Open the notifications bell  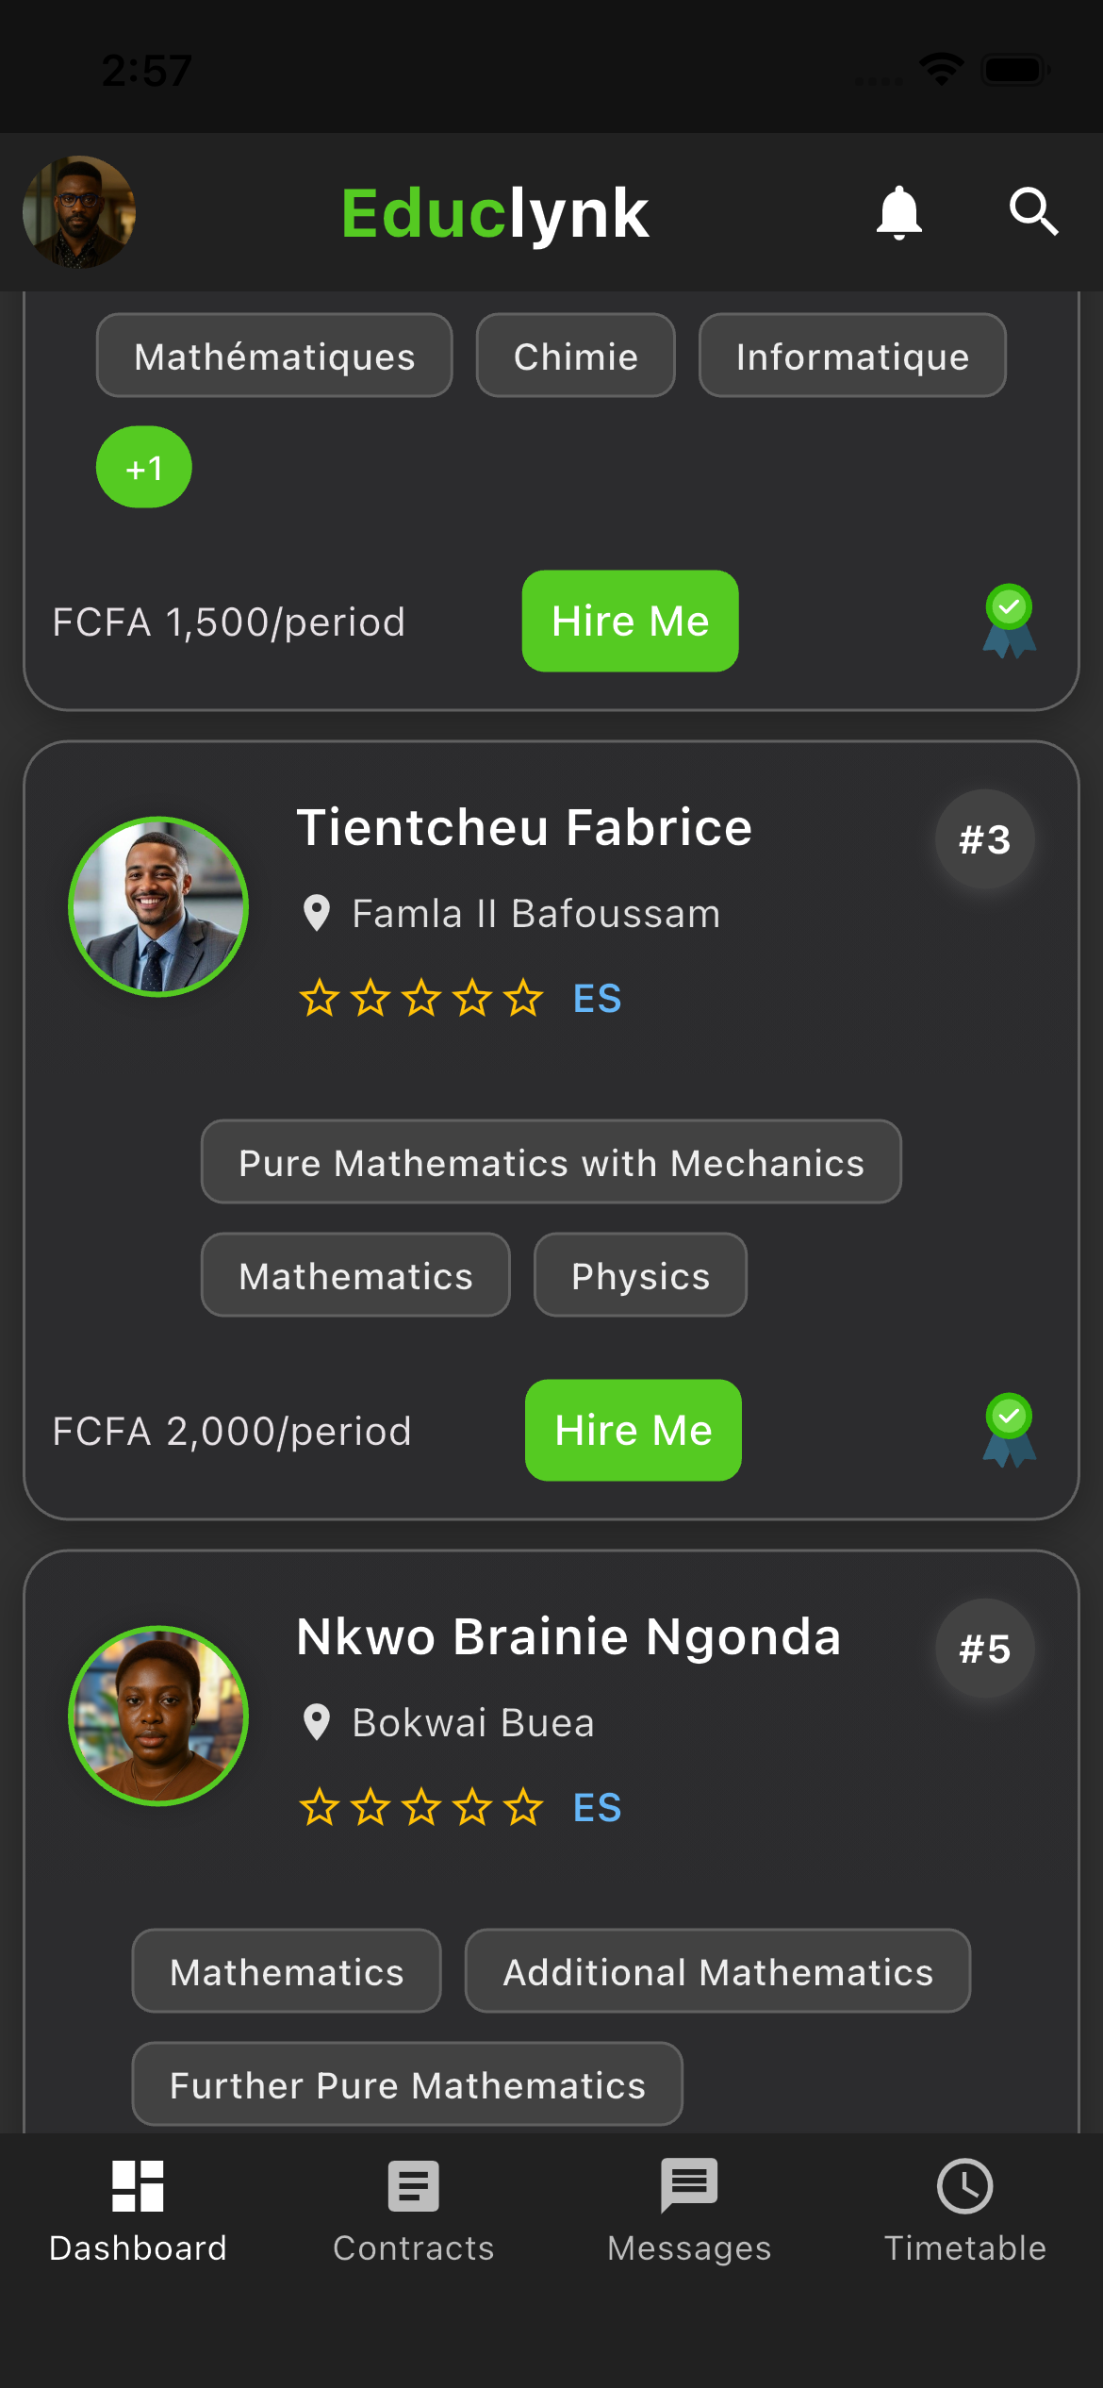(898, 212)
